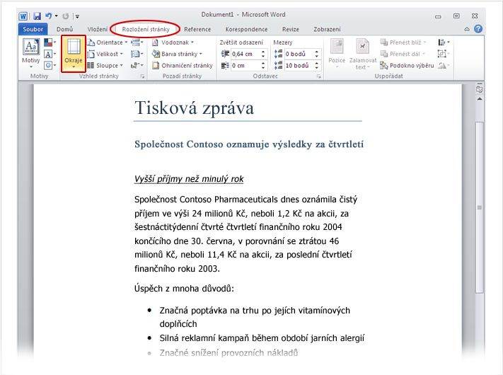Save the document with the floppy disk icon
503x375 pixels.
[x=37, y=16]
